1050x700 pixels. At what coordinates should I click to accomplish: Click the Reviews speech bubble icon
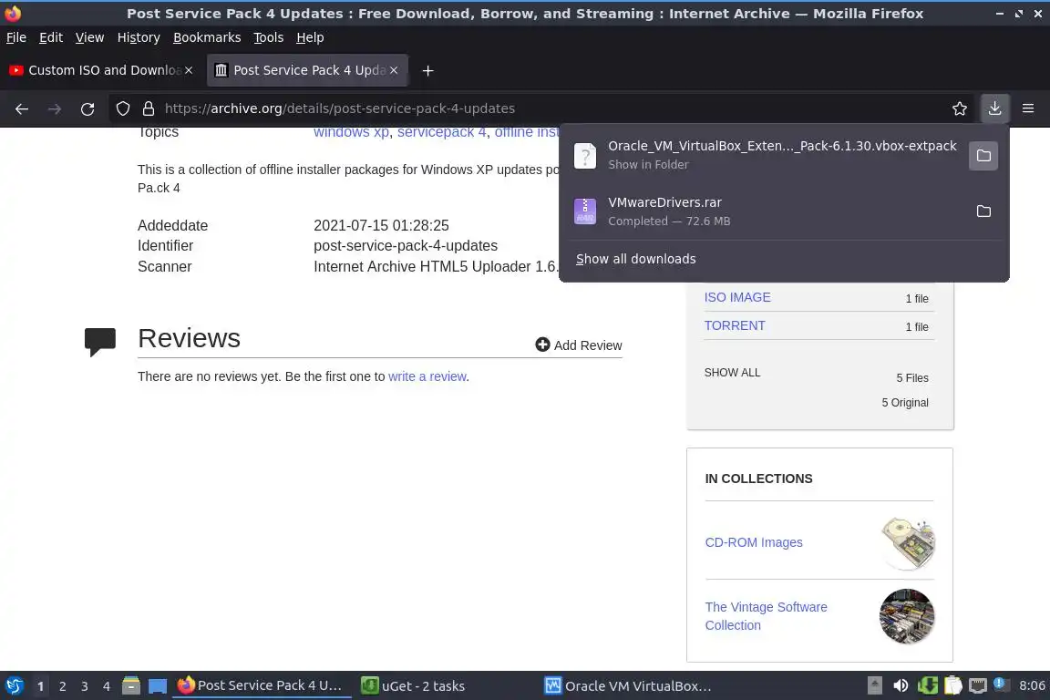(99, 342)
